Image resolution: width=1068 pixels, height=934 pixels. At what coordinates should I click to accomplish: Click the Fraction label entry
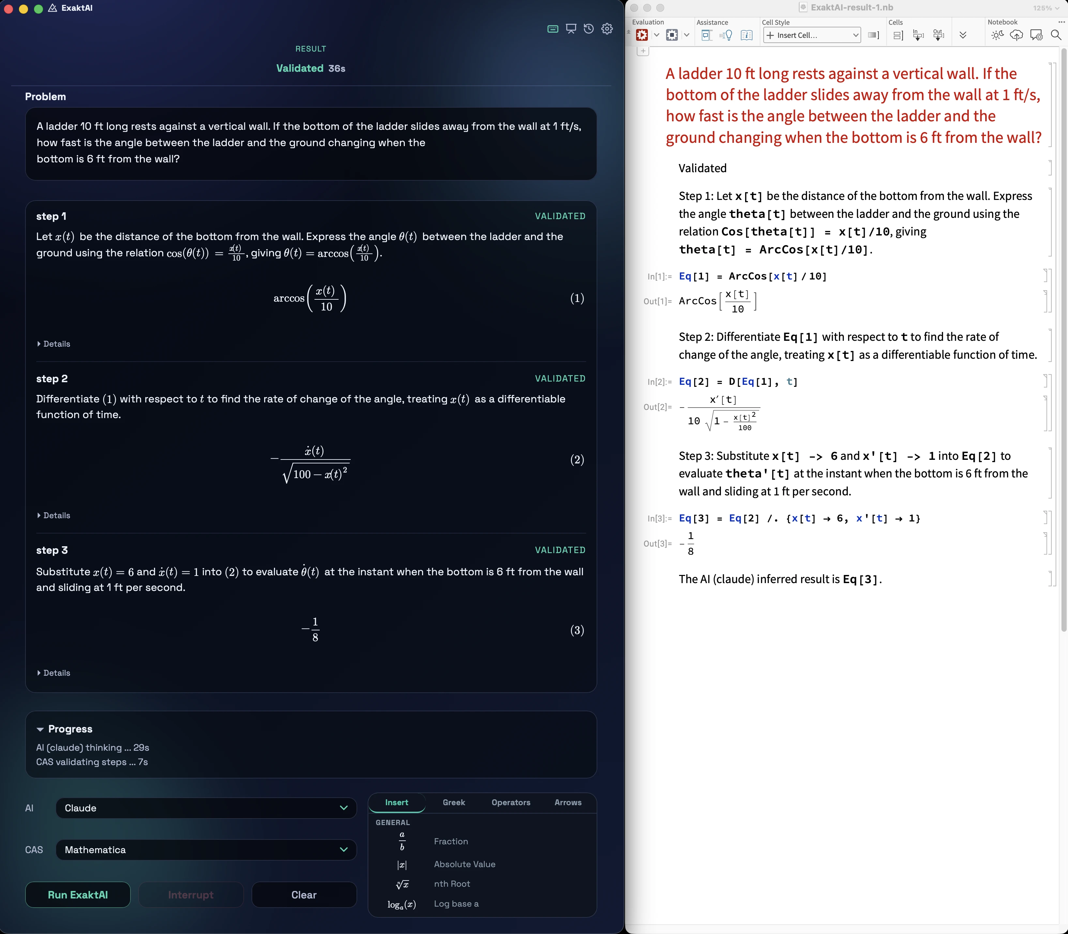[x=451, y=841]
